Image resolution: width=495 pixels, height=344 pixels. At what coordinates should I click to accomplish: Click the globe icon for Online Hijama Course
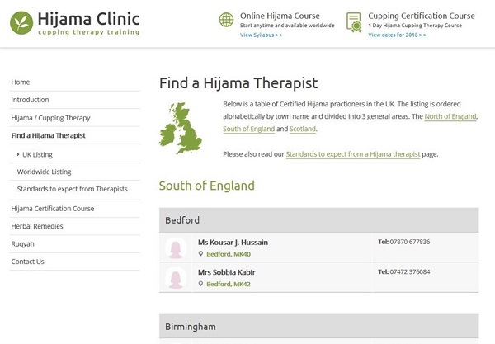click(x=225, y=21)
